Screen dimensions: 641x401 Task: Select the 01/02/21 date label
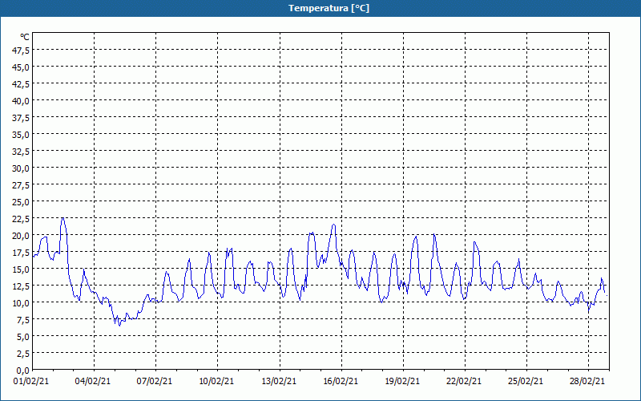[32, 382]
